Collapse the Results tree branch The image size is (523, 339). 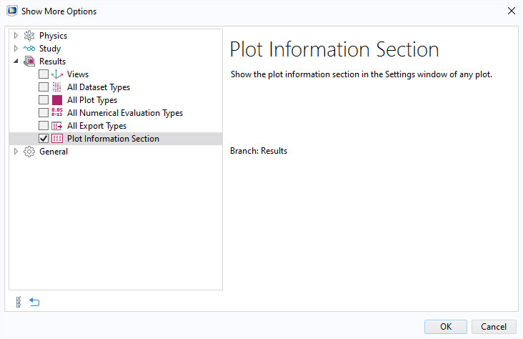tap(16, 62)
